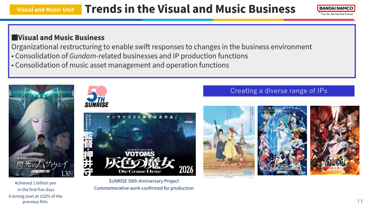Select the Slime movie poster

pos(282,141)
